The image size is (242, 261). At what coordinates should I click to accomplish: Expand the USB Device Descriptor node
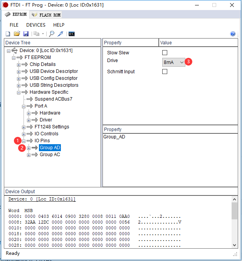18,72
